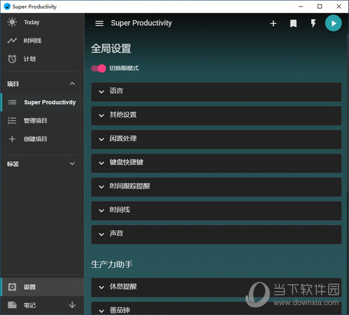Click 创建项目 in the sidebar
This screenshot has height=315, width=349.
pos(42,139)
